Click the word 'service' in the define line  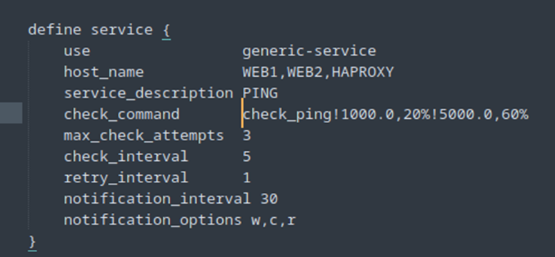121,30
